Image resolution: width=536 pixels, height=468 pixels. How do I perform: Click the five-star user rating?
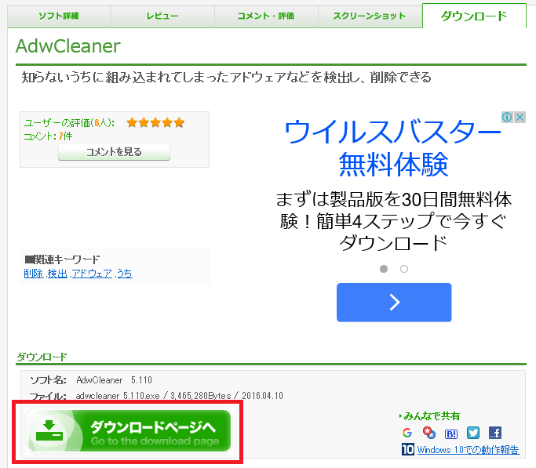(155, 122)
